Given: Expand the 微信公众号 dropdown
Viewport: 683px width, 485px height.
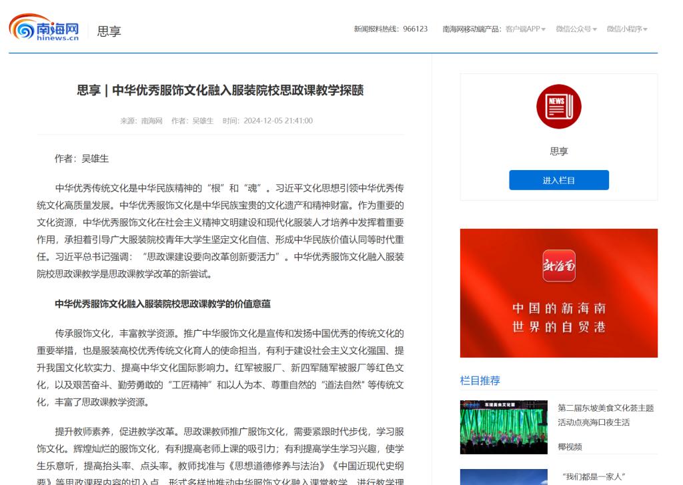Looking at the screenshot, I should [576, 29].
